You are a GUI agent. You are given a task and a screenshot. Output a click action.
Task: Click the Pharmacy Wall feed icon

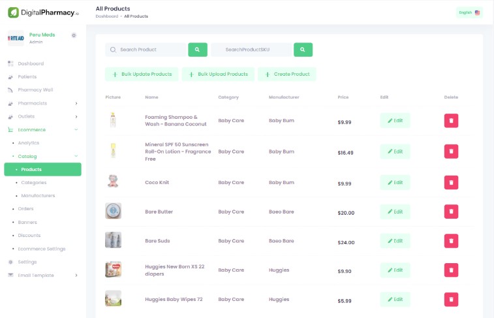point(10,90)
